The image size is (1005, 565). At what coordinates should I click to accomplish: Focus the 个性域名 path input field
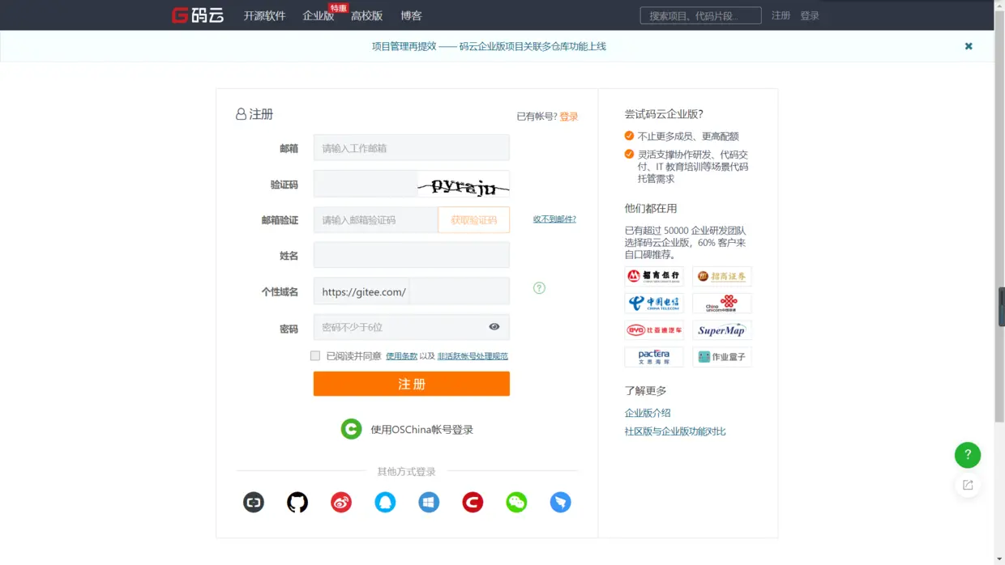460,291
